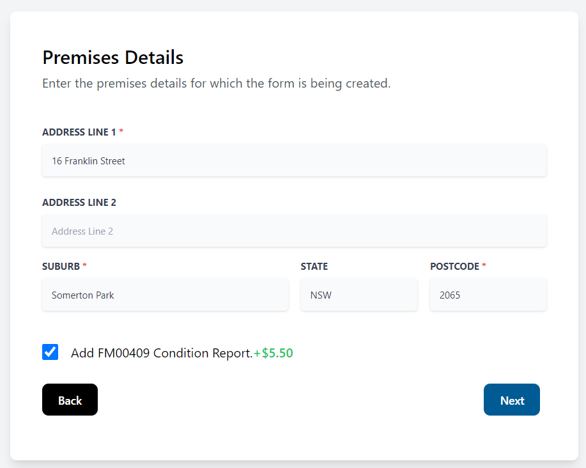Click the Postcode field containing 2065
The height and width of the screenshot is (468, 586).
[x=488, y=295]
